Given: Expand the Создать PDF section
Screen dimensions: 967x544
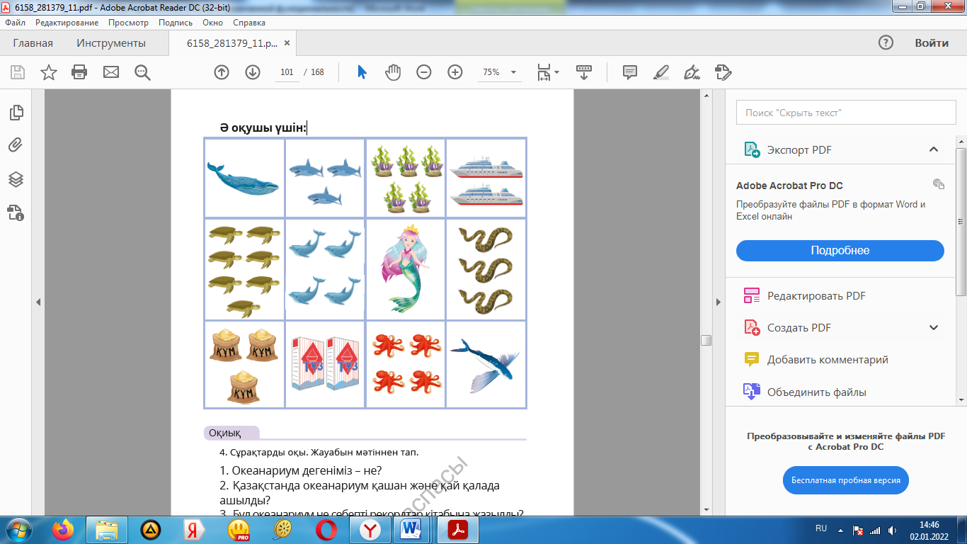Looking at the screenshot, I should tap(933, 328).
